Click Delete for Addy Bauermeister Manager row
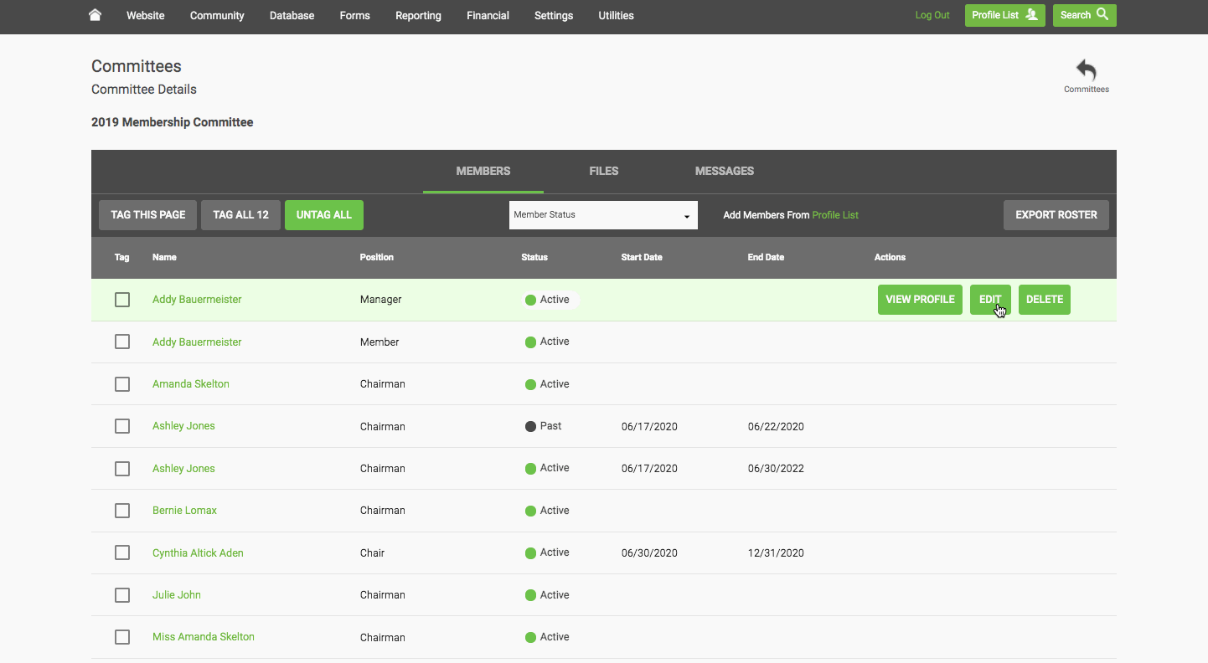1208x663 pixels. pos(1045,300)
